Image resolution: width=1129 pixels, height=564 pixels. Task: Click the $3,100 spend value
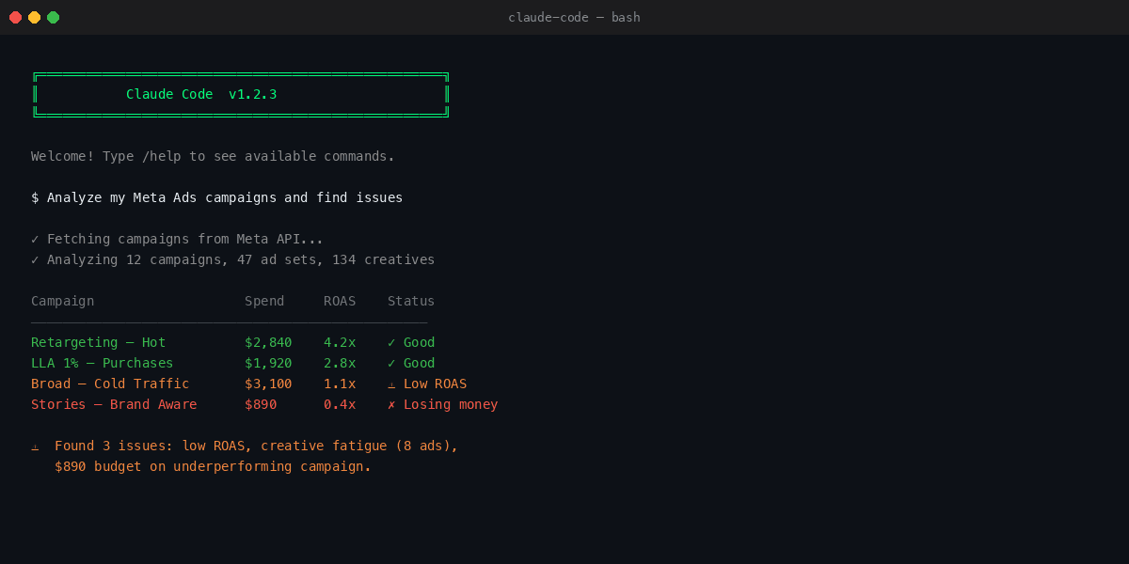[x=268, y=384]
